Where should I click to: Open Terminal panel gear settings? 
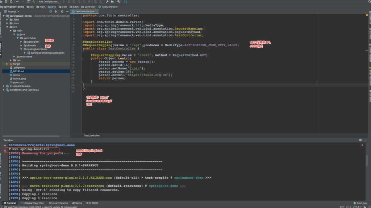pyautogui.click(x=360, y=140)
